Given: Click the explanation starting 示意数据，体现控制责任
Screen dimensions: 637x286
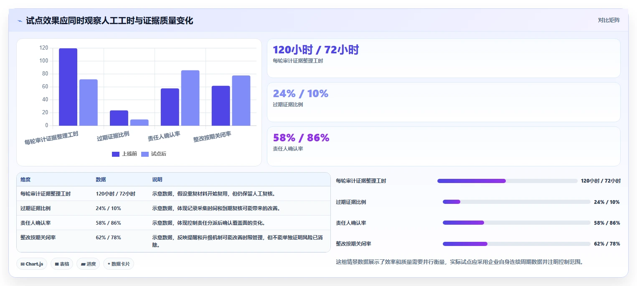Looking at the screenshot, I should [x=208, y=223].
